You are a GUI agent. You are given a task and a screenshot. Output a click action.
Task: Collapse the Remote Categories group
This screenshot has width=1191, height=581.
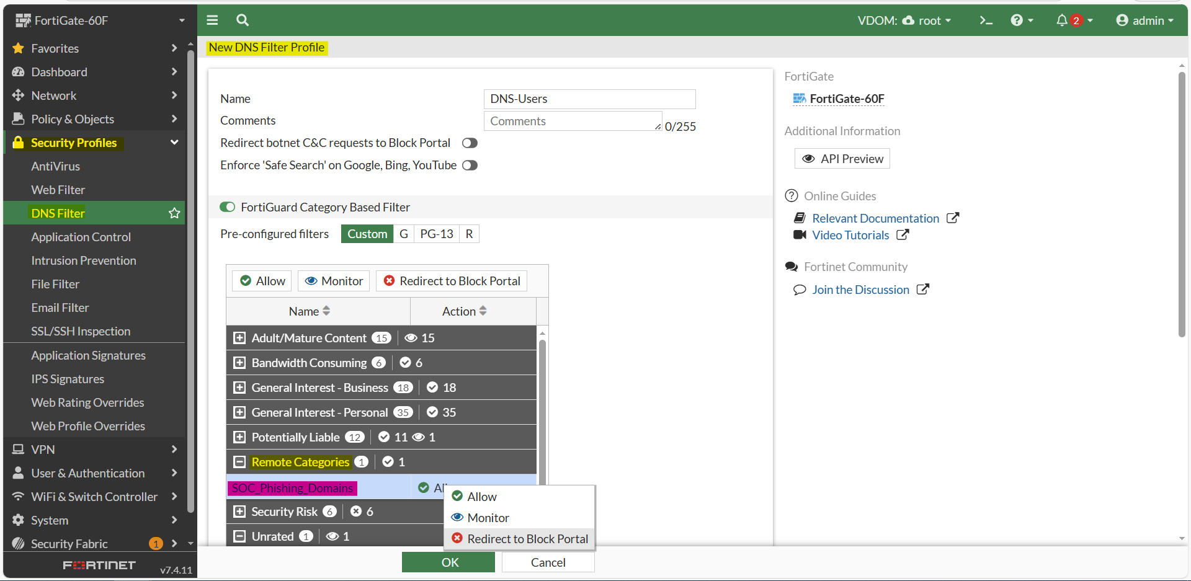[x=239, y=462]
